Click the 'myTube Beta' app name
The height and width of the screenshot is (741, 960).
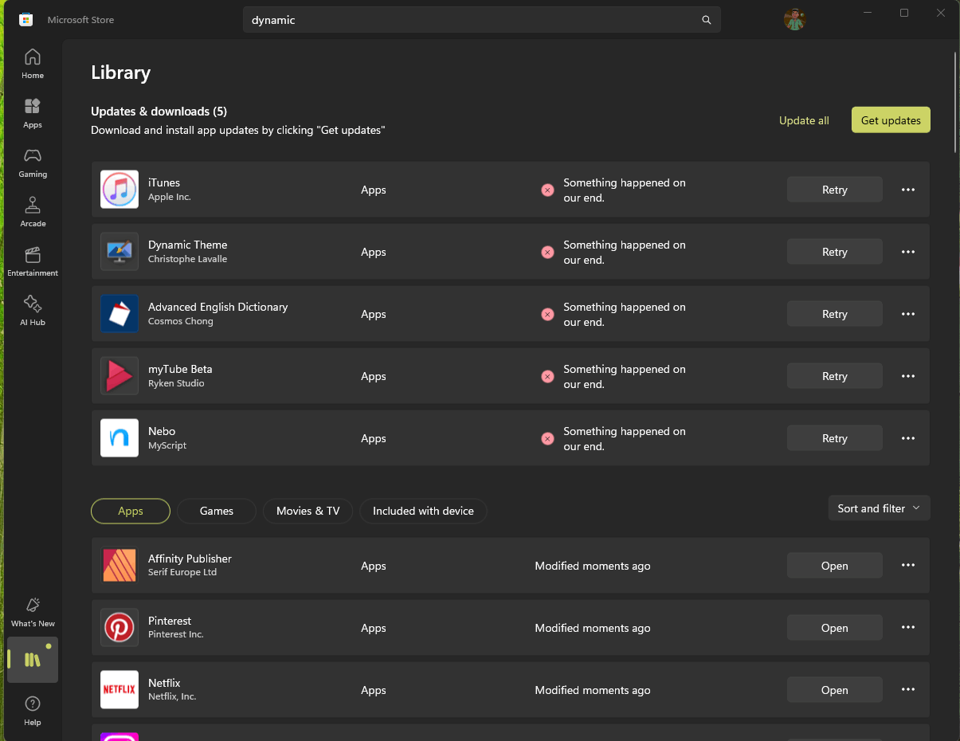point(180,369)
